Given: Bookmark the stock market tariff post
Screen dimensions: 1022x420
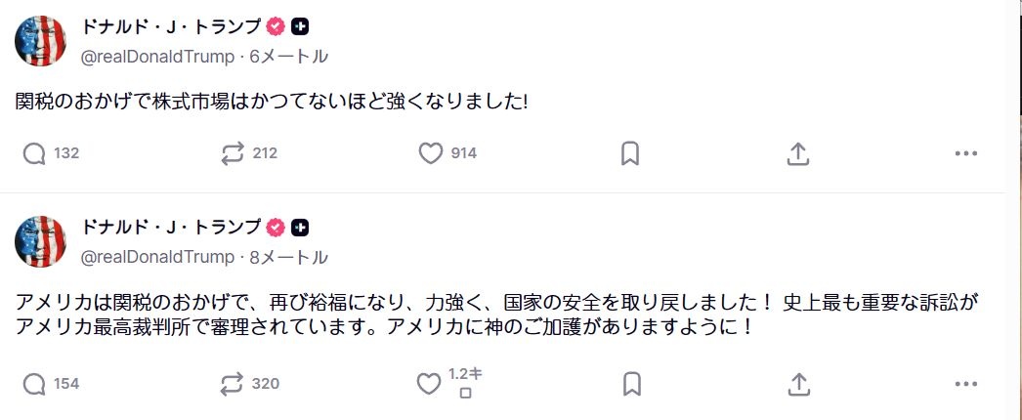Looking at the screenshot, I should coord(630,153).
